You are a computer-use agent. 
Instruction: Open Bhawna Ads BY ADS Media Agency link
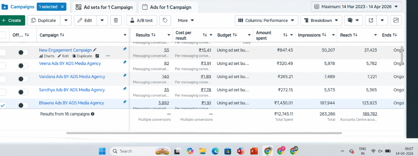click(72, 103)
